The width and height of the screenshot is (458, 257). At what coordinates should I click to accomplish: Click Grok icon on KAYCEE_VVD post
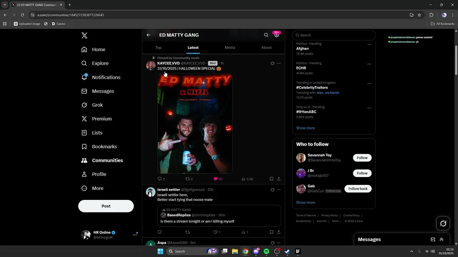[272, 64]
